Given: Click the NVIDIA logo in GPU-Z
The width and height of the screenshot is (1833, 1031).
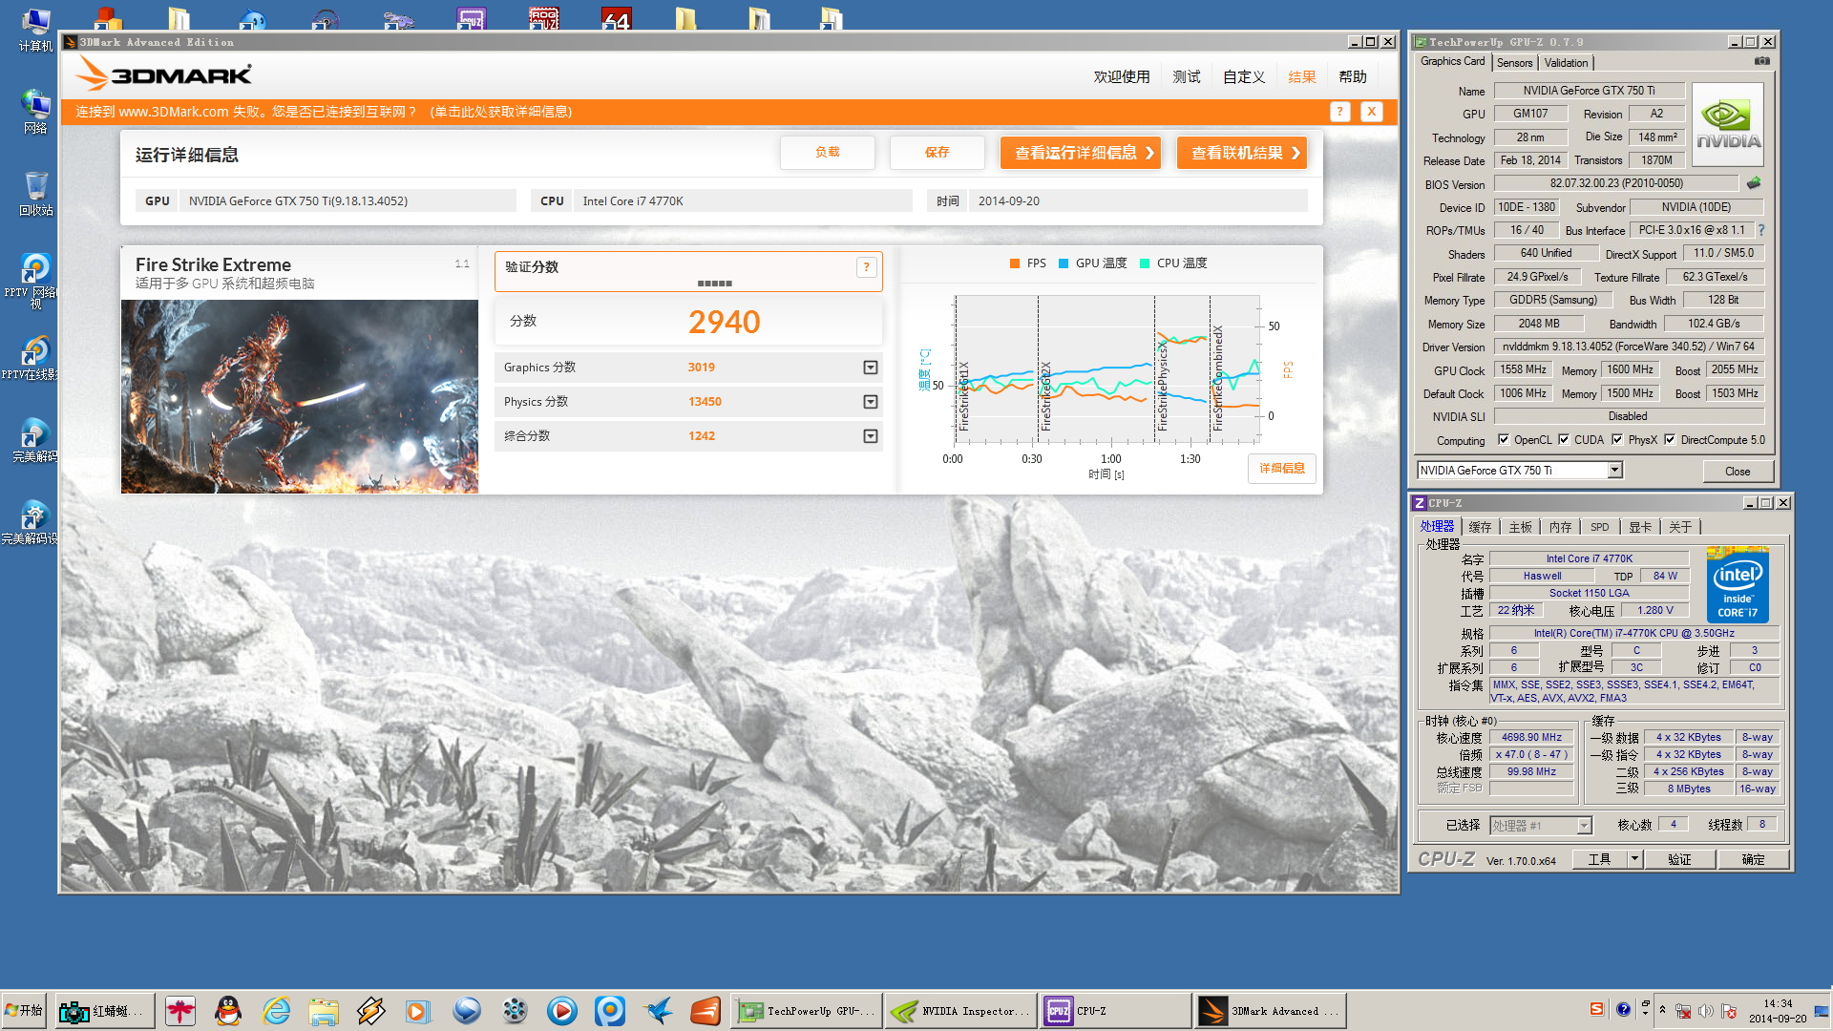Looking at the screenshot, I should click(x=1728, y=125).
